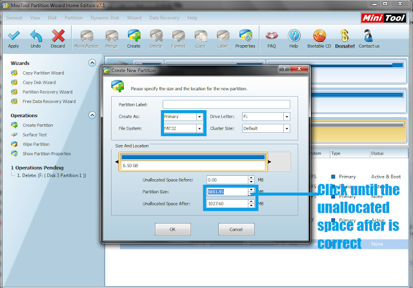Click the Copy toolbar icon
Image resolution: width=413 pixels, height=288 pixels.
[x=201, y=36]
